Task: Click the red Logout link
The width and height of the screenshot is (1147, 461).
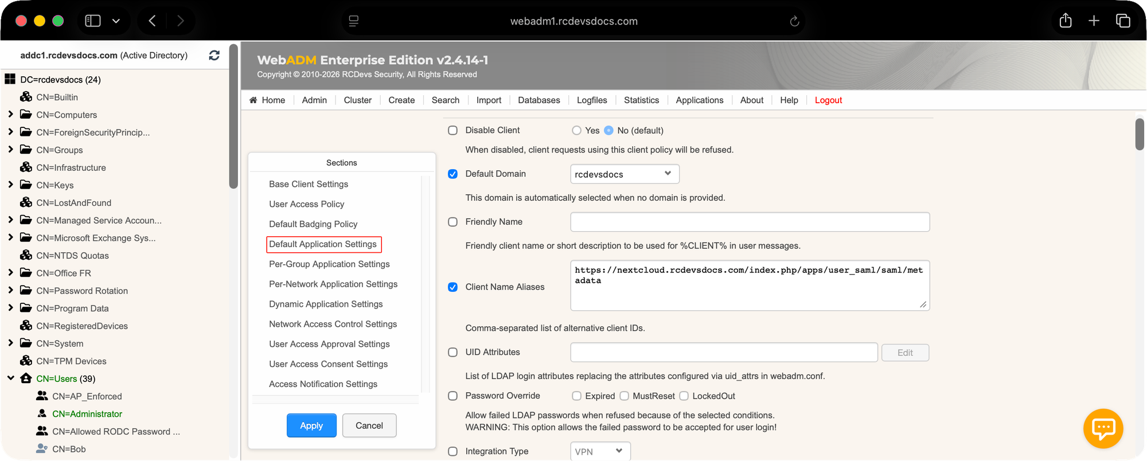Action: [828, 100]
